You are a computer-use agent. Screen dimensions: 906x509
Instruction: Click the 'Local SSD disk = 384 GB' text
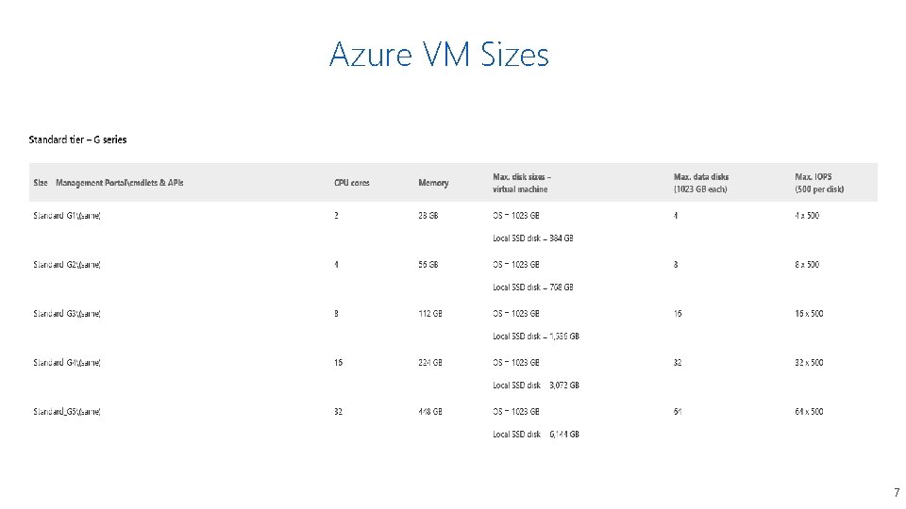click(x=533, y=238)
